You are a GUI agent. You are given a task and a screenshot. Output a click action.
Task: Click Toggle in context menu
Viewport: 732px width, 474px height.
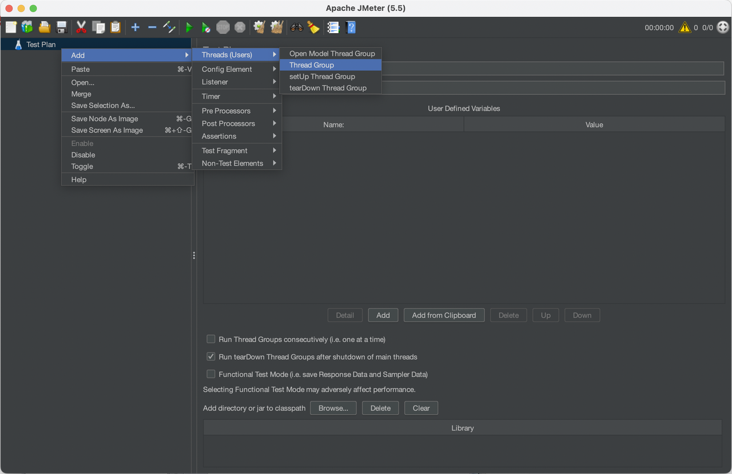click(x=128, y=166)
